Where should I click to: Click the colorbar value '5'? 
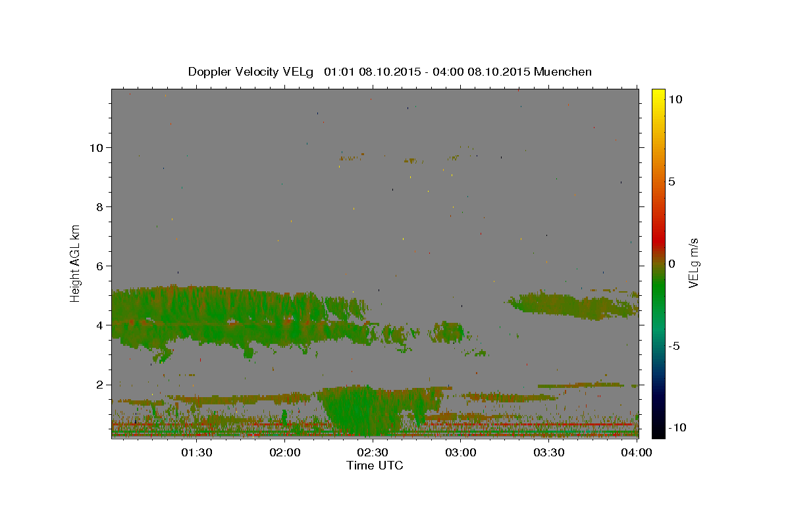pos(671,181)
